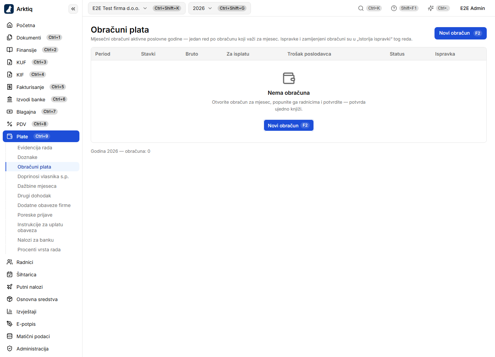Click the Izvodi banke bank icon
Screen dimensions: 495x357
pyautogui.click(x=10, y=99)
